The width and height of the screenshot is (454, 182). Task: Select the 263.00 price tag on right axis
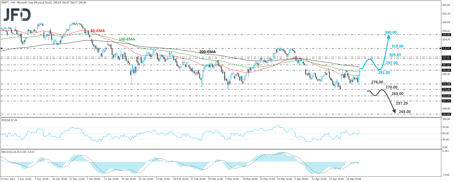tap(446, 96)
